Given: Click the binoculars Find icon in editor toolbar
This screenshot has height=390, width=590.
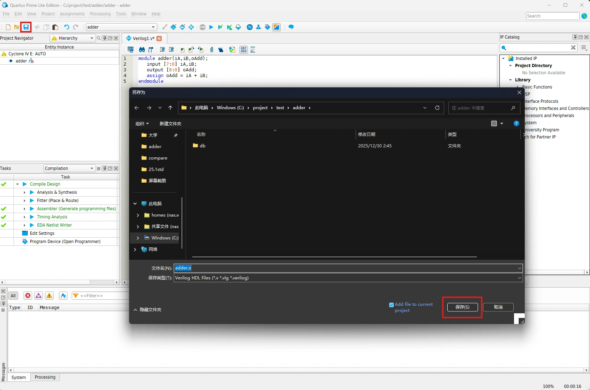Looking at the screenshot, I should (142, 50).
